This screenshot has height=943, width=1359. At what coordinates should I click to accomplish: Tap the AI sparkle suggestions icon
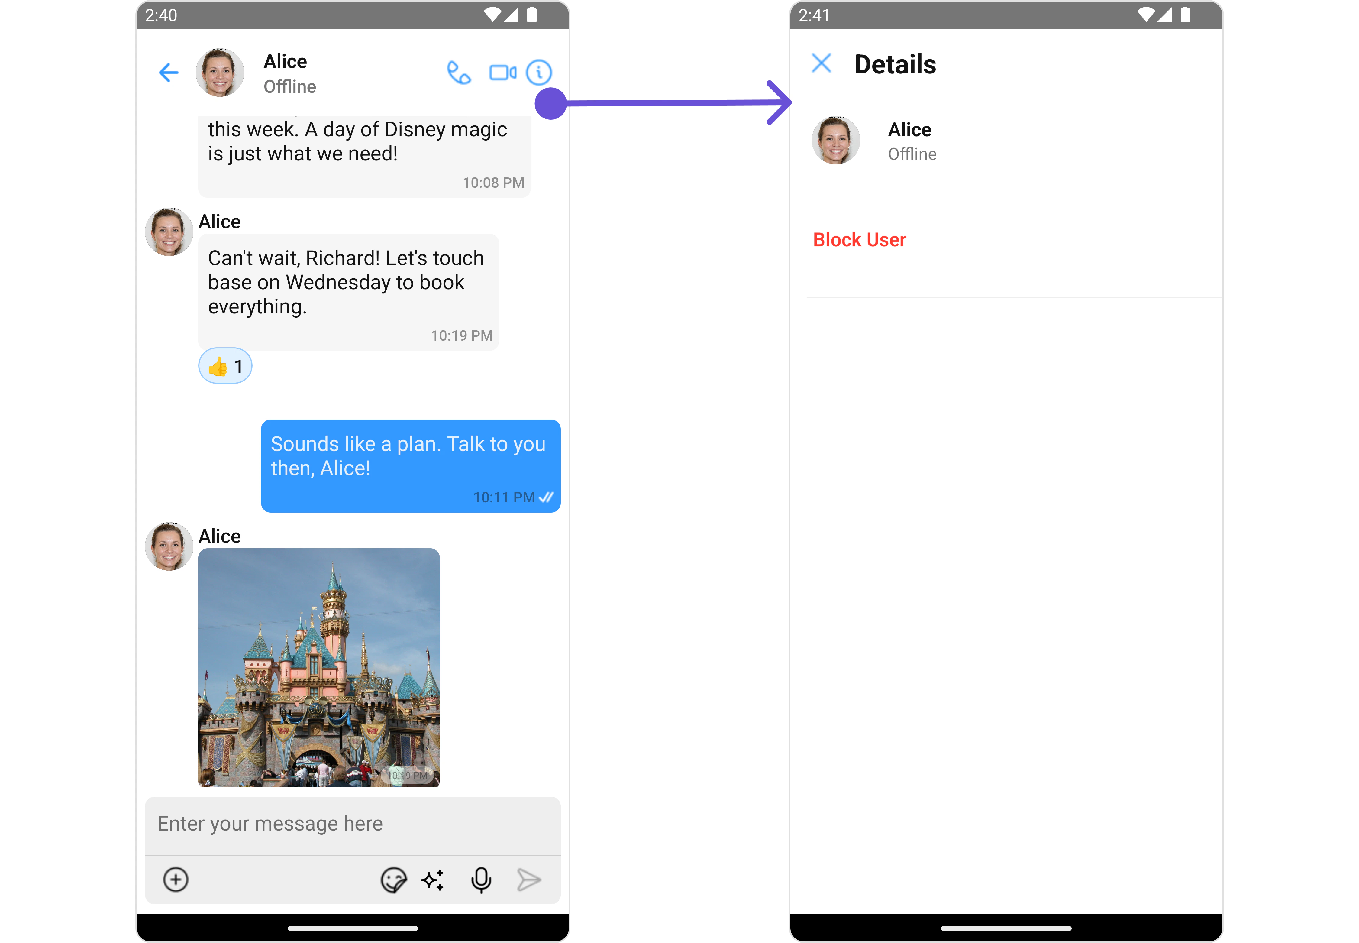pyautogui.click(x=433, y=880)
